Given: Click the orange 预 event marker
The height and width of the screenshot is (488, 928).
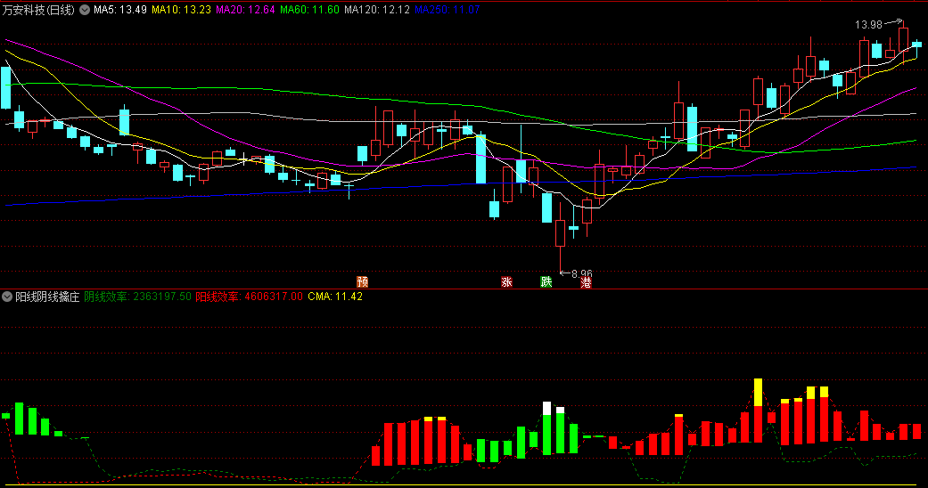Looking at the screenshot, I should click(x=362, y=281).
